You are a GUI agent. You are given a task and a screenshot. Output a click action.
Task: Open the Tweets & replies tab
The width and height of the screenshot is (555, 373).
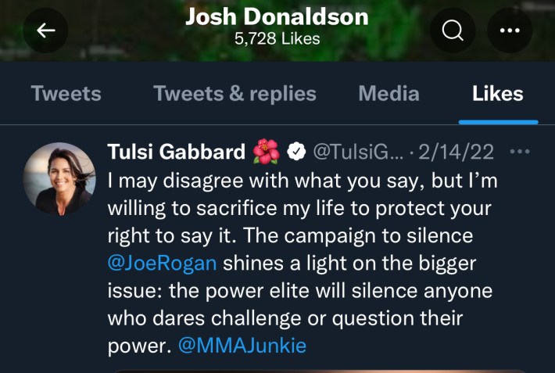235,94
